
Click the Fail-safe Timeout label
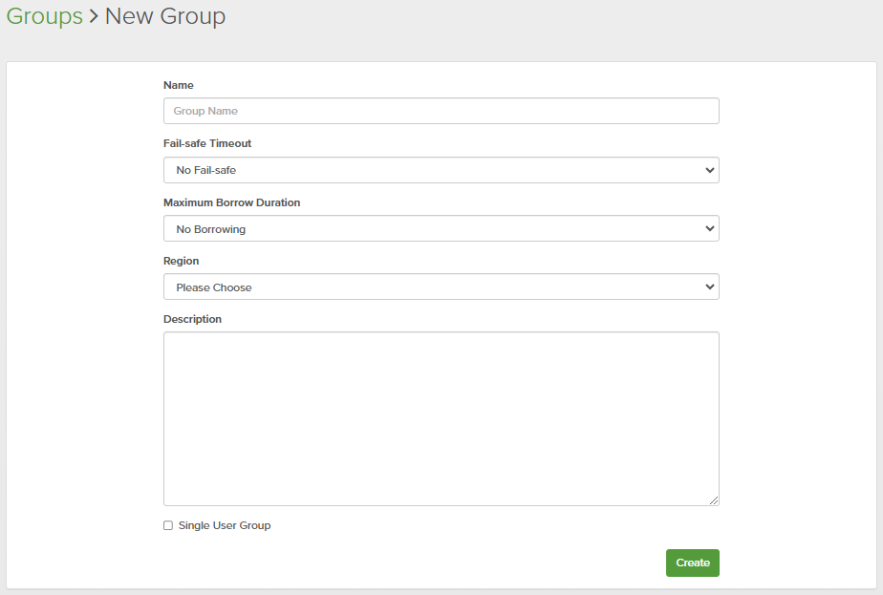point(207,143)
